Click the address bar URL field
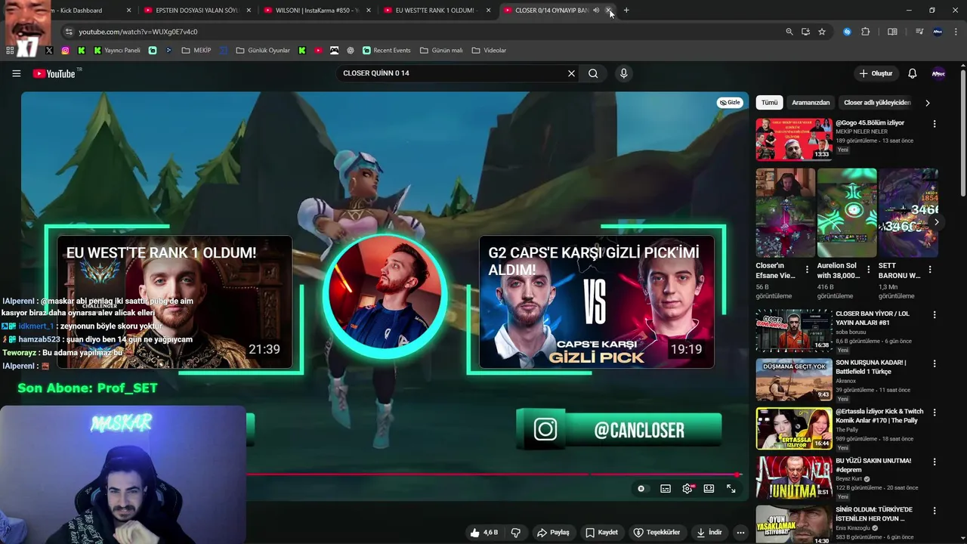This screenshot has width=967, height=544. coord(423,32)
